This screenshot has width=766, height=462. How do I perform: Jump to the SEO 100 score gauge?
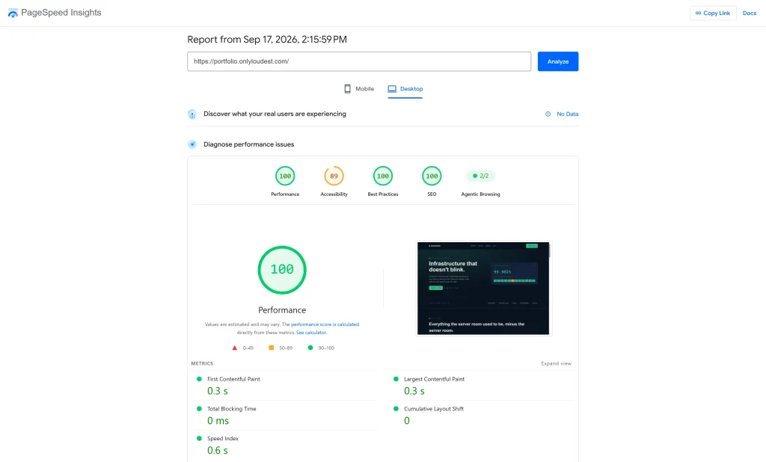432,176
